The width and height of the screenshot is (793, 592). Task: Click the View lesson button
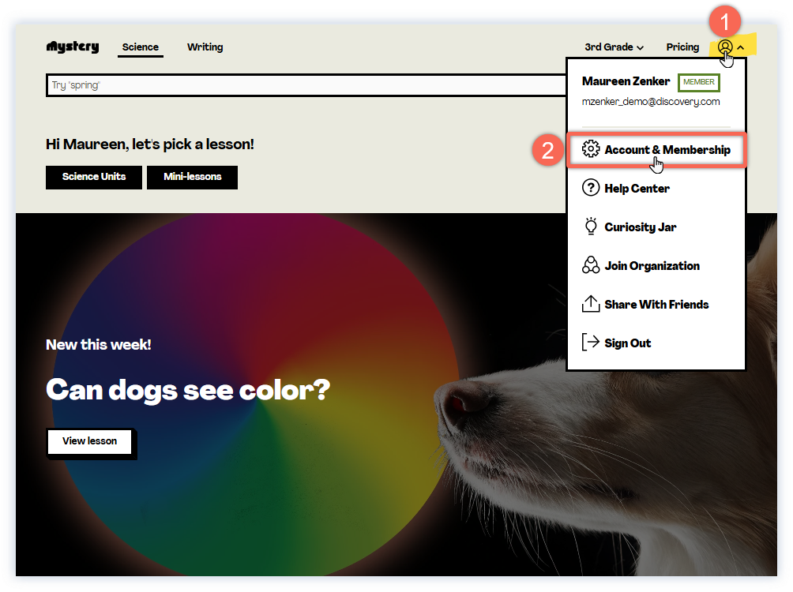[90, 441]
